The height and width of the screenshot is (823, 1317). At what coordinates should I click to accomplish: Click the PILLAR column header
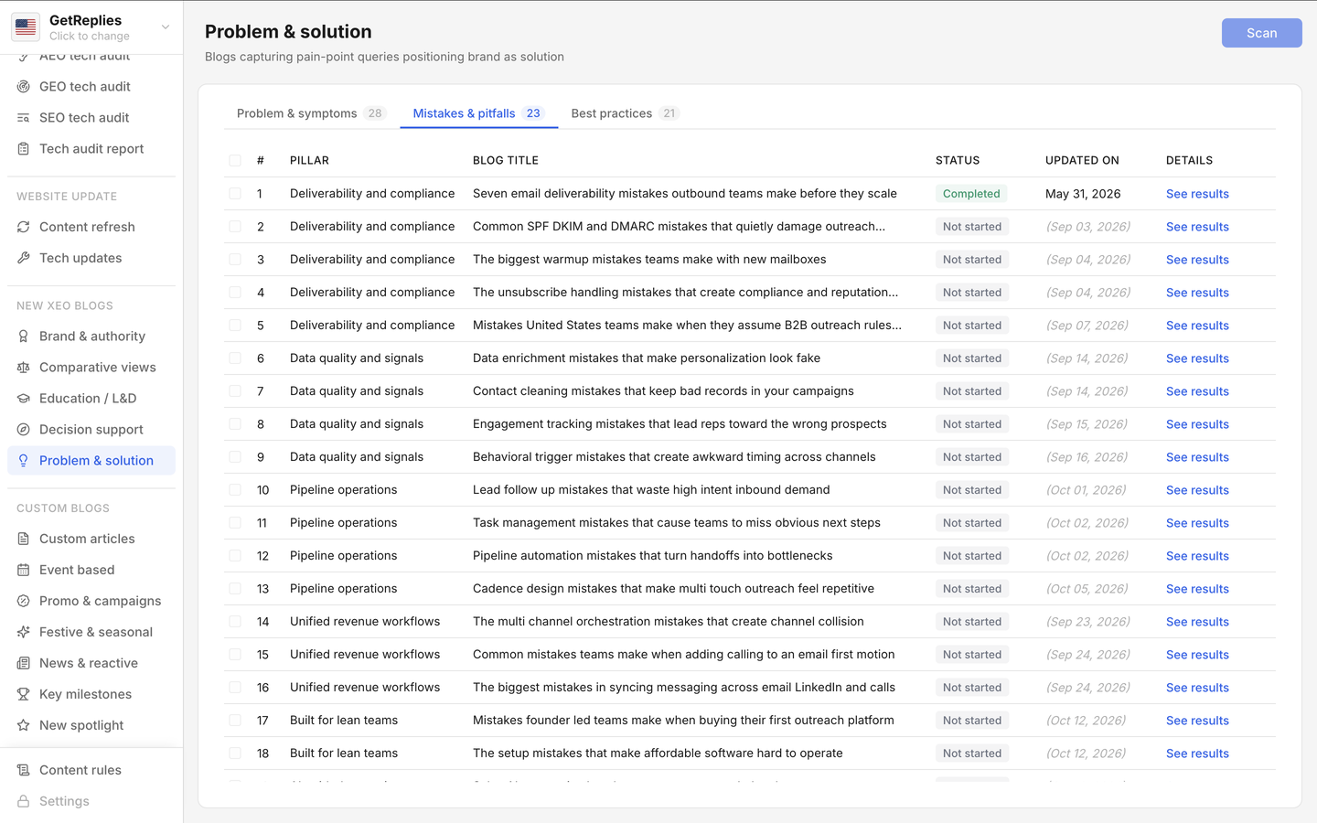[x=309, y=160]
